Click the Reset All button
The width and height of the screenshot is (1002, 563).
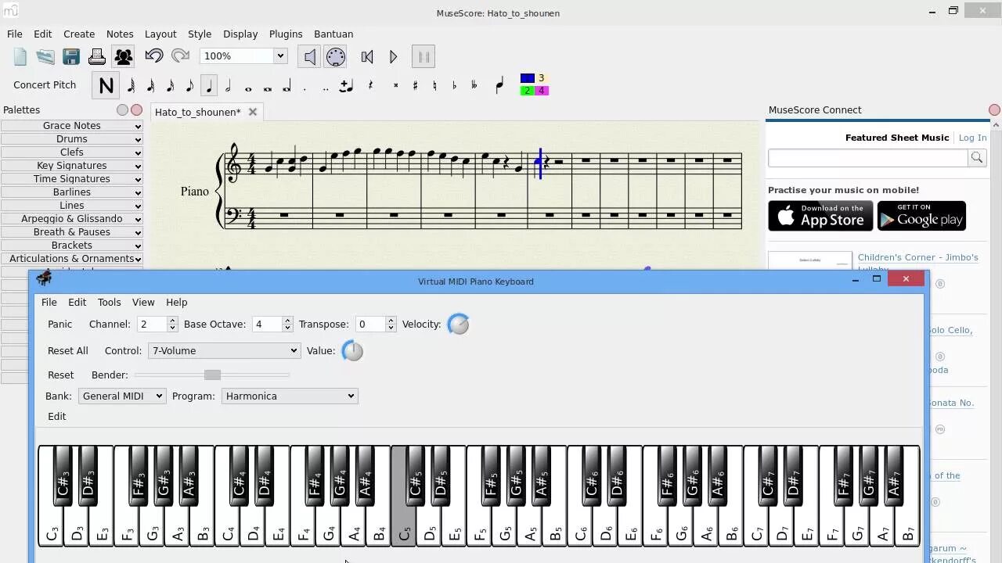67,351
